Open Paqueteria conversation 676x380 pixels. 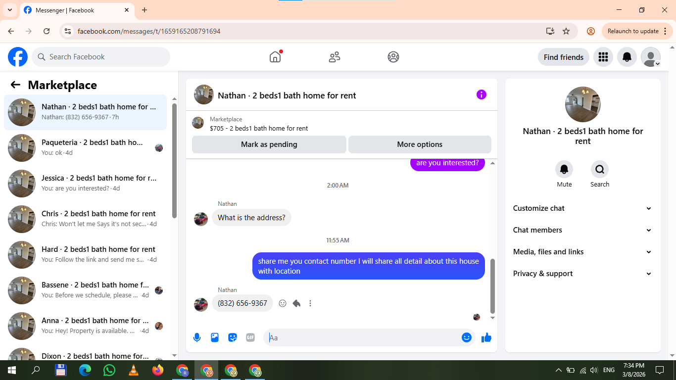85,148
